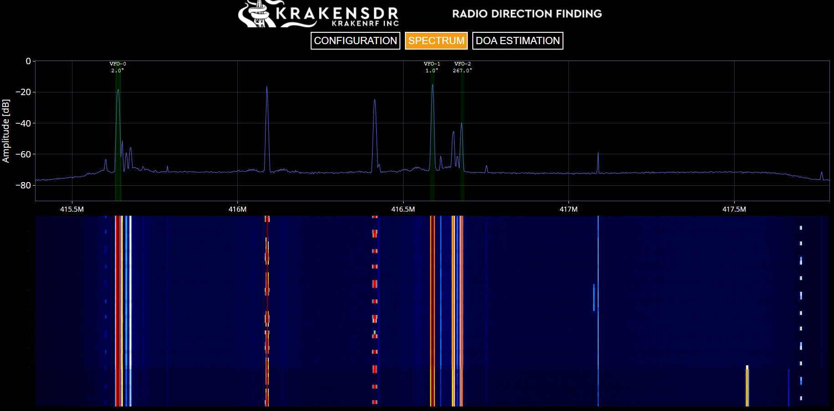Click the 416.5M frequency axis label

403,209
